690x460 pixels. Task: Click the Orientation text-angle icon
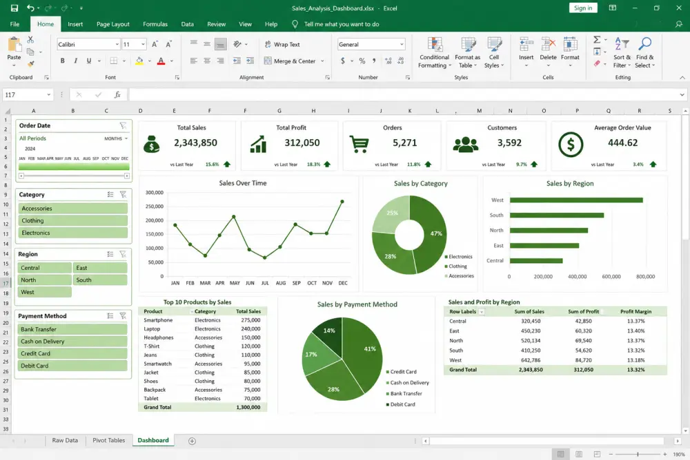click(x=237, y=44)
